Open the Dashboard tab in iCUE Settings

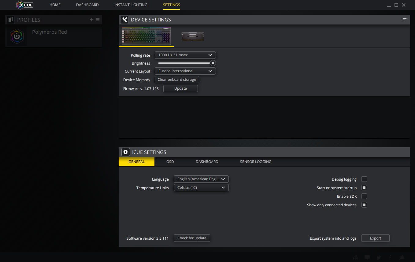click(x=207, y=162)
